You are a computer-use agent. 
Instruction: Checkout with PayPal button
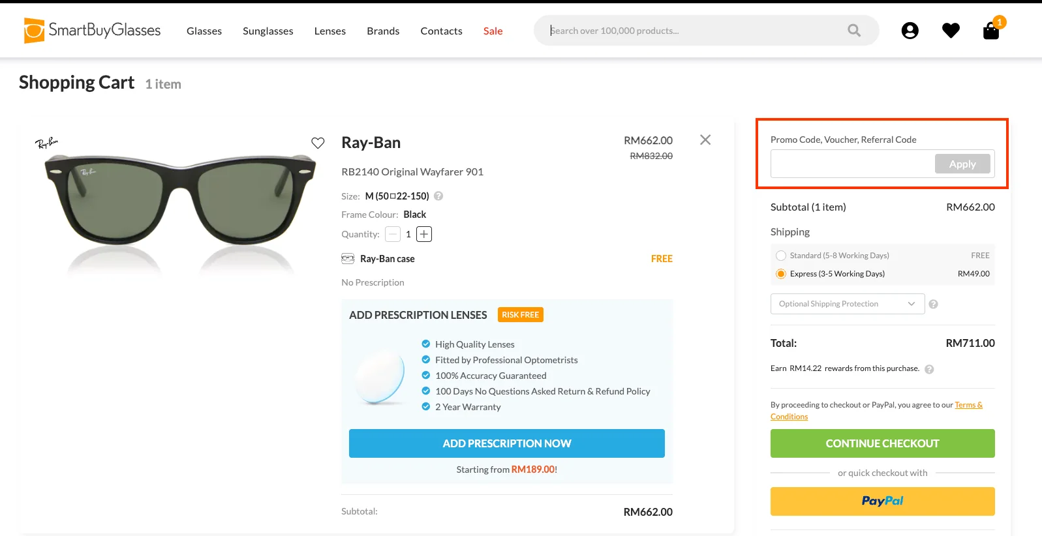tap(883, 501)
